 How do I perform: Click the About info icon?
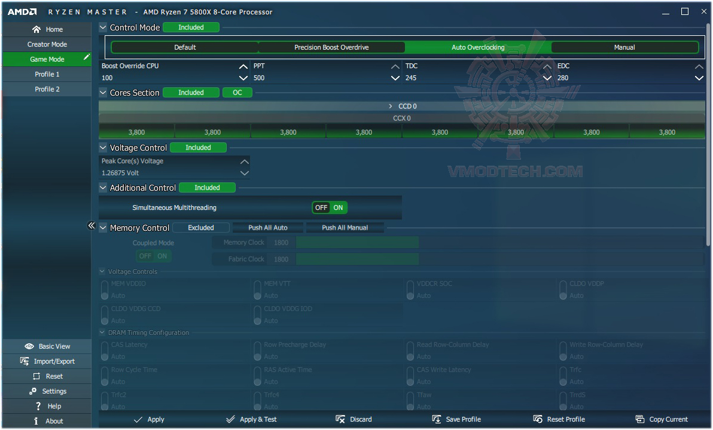(36, 422)
